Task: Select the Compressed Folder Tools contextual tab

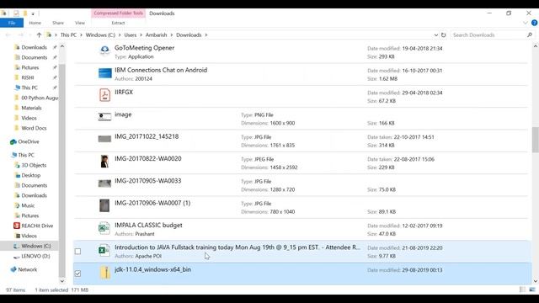Action: click(118, 13)
